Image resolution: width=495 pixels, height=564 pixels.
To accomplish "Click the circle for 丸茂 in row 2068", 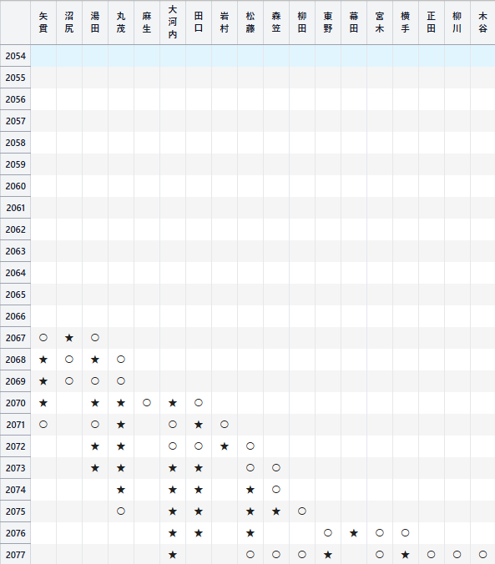I will [x=121, y=360].
